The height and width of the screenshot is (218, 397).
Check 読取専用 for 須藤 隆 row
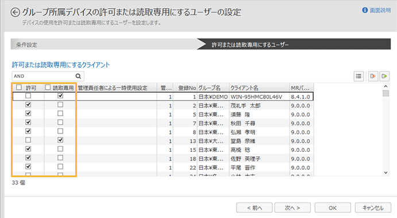click(x=60, y=113)
